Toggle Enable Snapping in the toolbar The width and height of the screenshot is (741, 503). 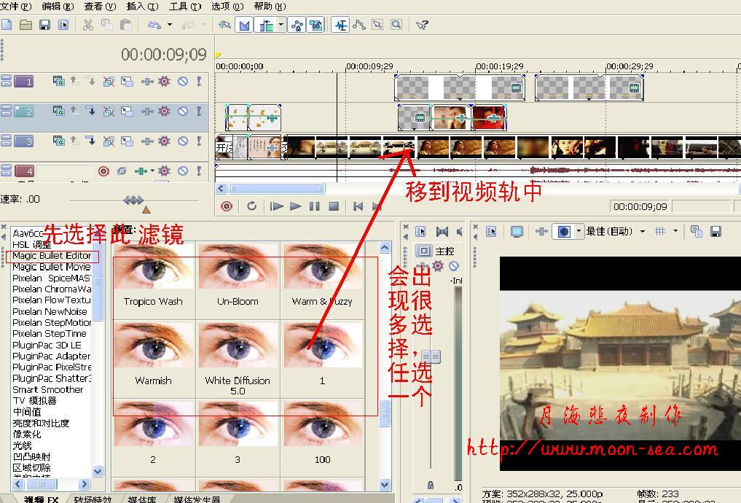coord(224,25)
